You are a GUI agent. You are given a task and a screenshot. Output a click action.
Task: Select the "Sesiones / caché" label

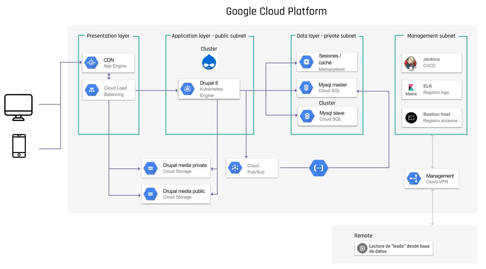tap(330, 59)
